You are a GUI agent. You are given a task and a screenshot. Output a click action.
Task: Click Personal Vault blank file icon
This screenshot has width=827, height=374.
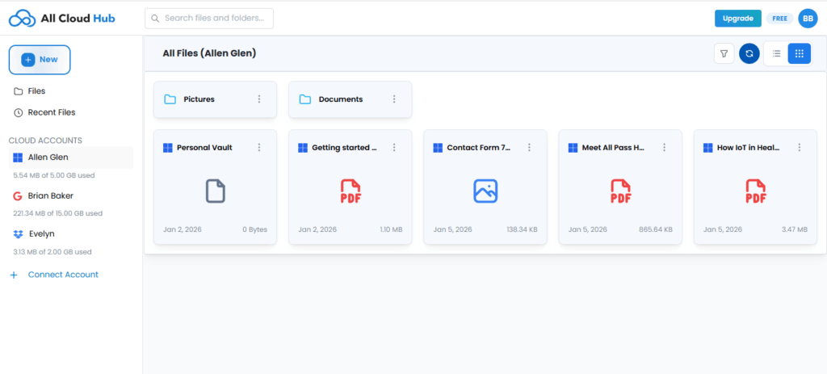pyautogui.click(x=215, y=191)
